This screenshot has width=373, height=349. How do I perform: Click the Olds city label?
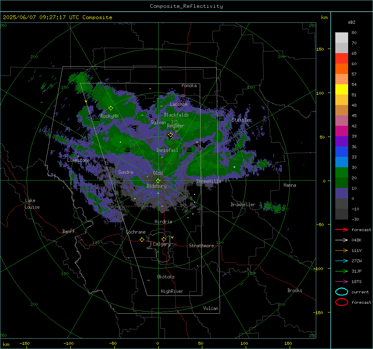tap(158, 173)
